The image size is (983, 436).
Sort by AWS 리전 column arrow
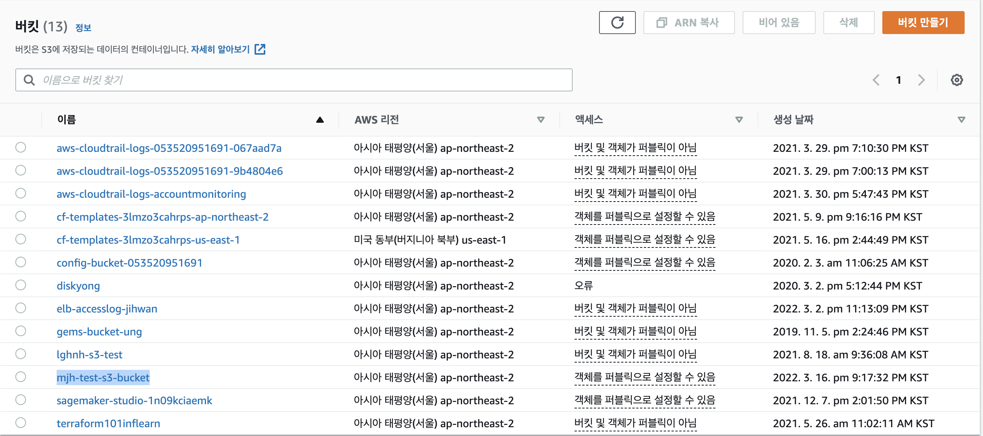pyautogui.click(x=540, y=120)
